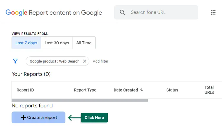Click the Date Created sort arrow
The image size is (222, 131).
142,90
